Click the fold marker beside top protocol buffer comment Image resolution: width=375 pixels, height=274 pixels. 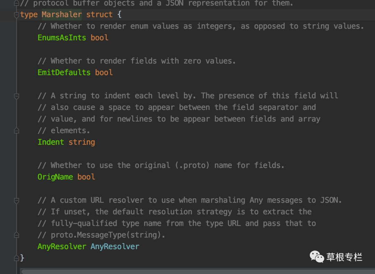[17, 3]
